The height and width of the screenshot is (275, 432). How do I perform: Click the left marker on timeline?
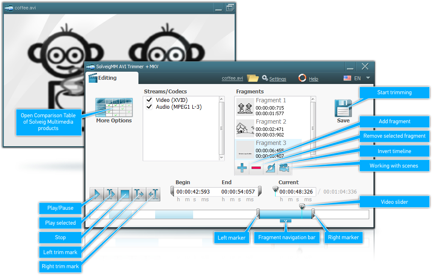click(258, 214)
